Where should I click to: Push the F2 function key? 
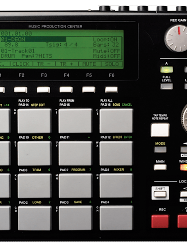click(x=21, y=90)
